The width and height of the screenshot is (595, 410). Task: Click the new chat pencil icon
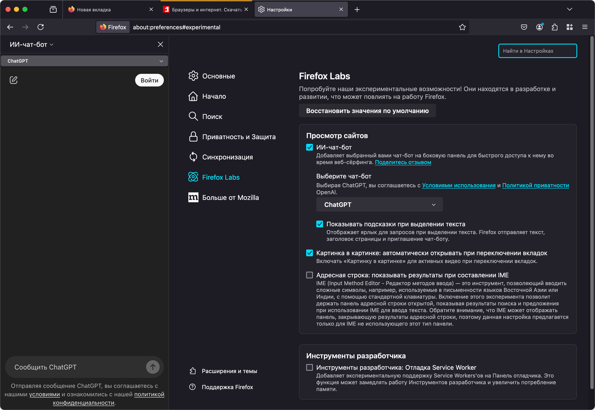(x=13, y=80)
